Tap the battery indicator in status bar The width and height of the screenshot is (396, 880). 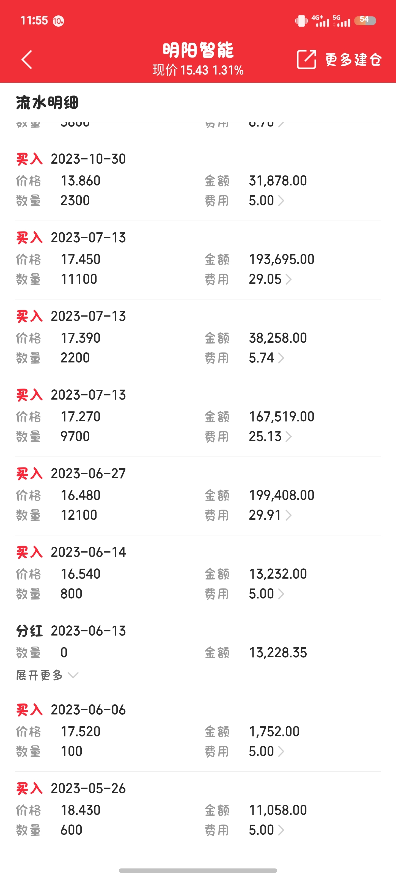[x=365, y=21]
